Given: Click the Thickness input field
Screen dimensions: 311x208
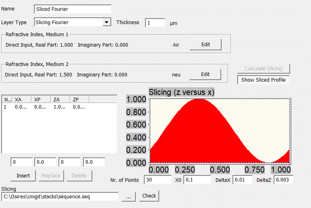Looking at the screenshot, I should click(155, 23).
